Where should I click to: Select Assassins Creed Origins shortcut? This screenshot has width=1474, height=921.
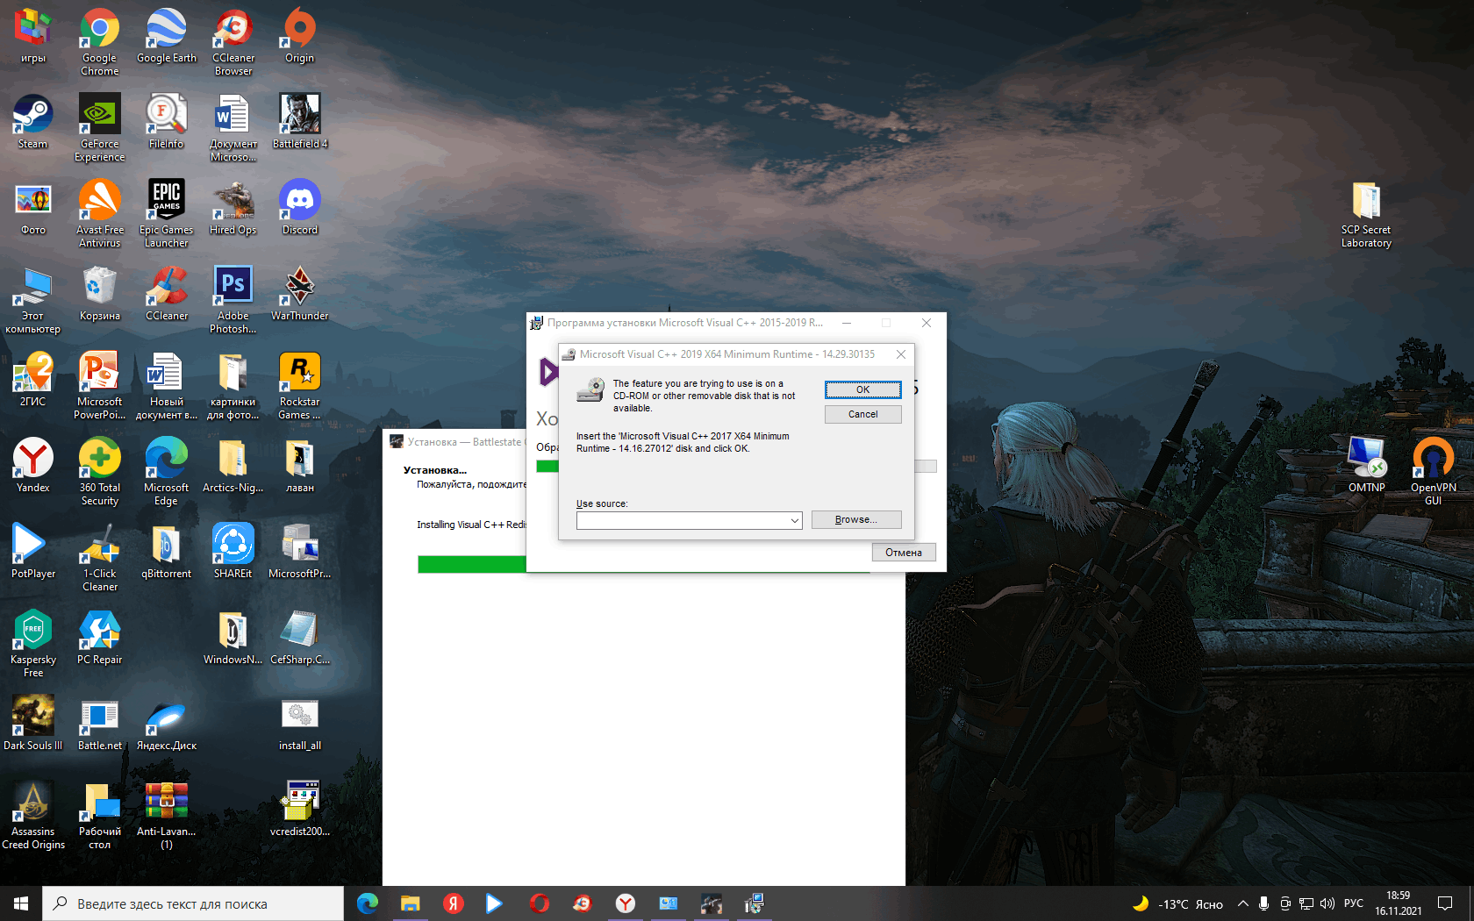coord(33,815)
